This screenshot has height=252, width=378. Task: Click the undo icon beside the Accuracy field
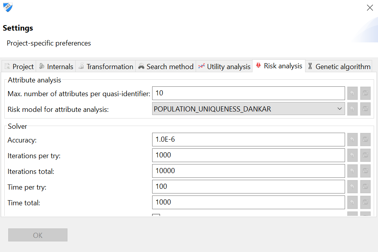coord(352,139)
